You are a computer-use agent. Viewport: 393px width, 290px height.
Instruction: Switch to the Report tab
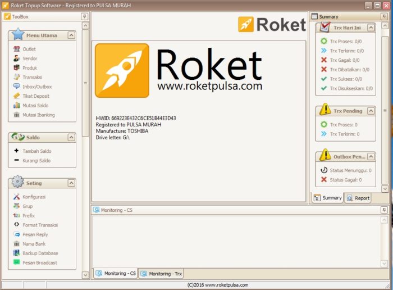point(358,198)
